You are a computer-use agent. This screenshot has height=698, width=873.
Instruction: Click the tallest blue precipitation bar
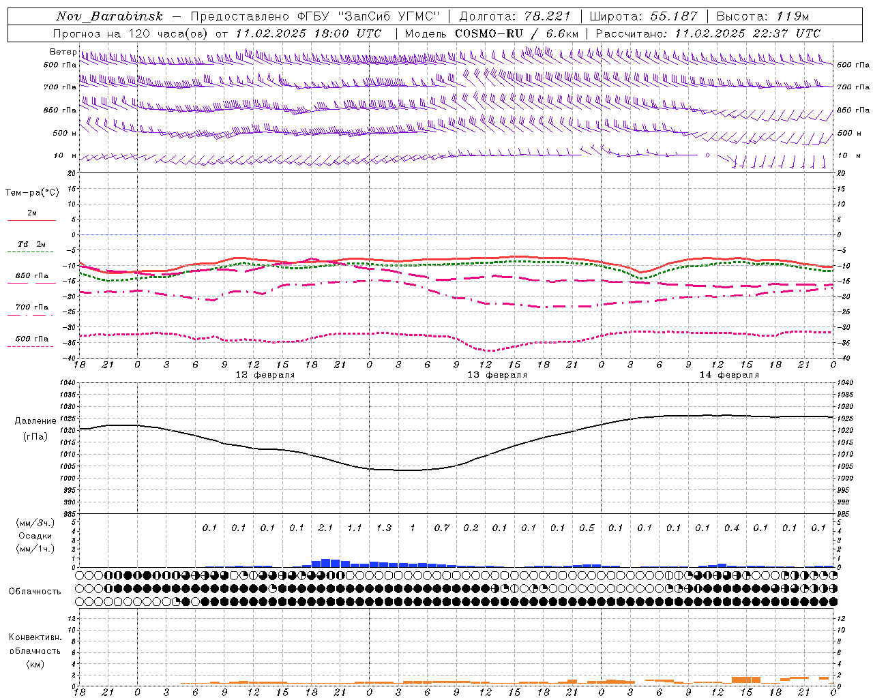(326, 563)
